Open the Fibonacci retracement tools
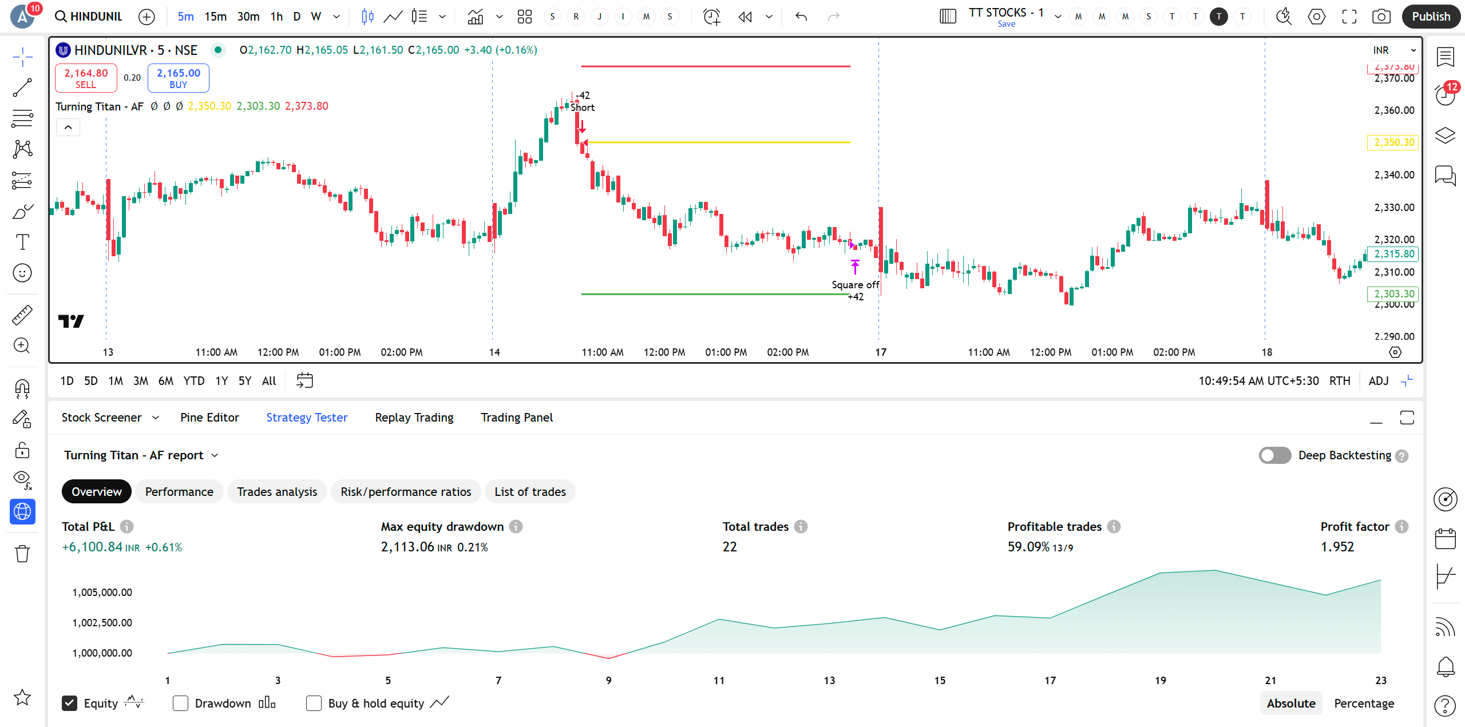 click(x=22, y=118)
